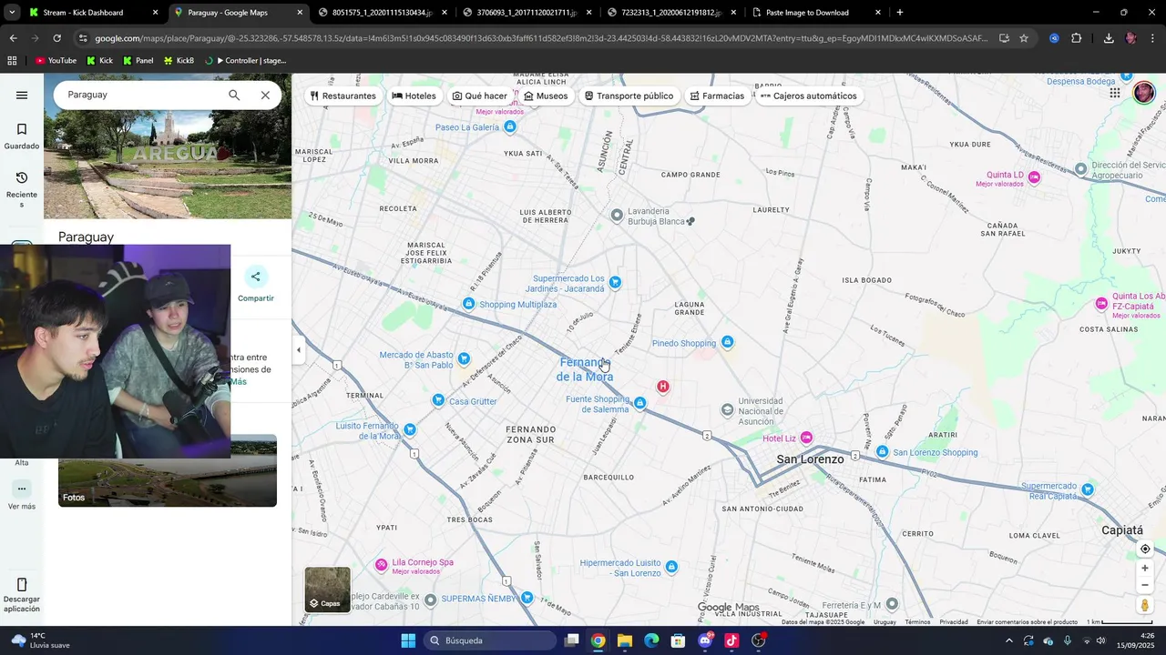Click the hospital H marker
Image resolution: width=1166 pixels, height=655 pixels.
click(x=663, y=387)
